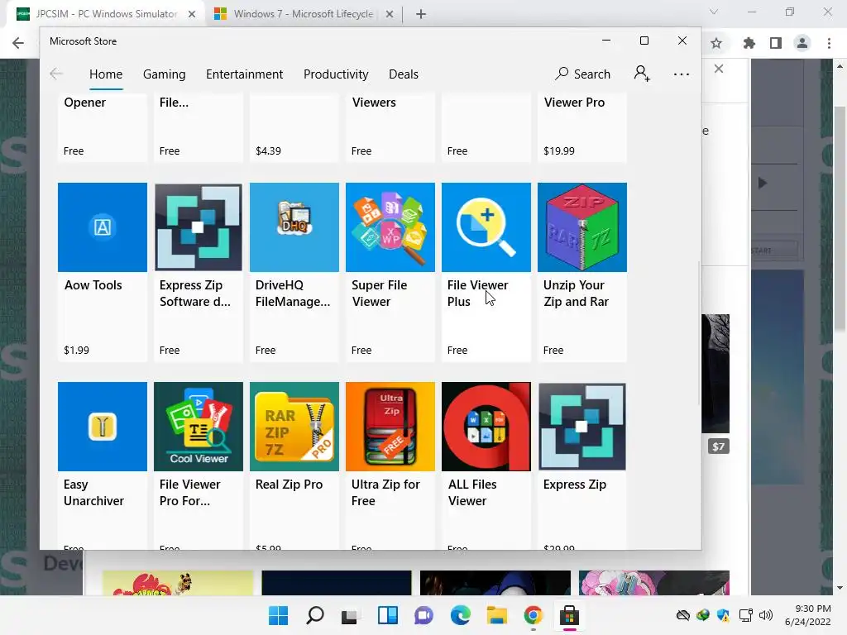Switch to Windows 7 Microsoft Lifecycle tab
Viewport: 847px width, 635px height.
coord(303,14)
